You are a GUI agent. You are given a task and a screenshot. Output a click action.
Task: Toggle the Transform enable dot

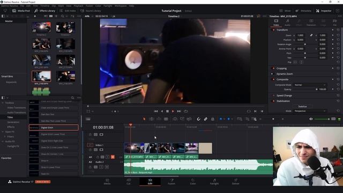pyautogui.click(x=273, y=30)
